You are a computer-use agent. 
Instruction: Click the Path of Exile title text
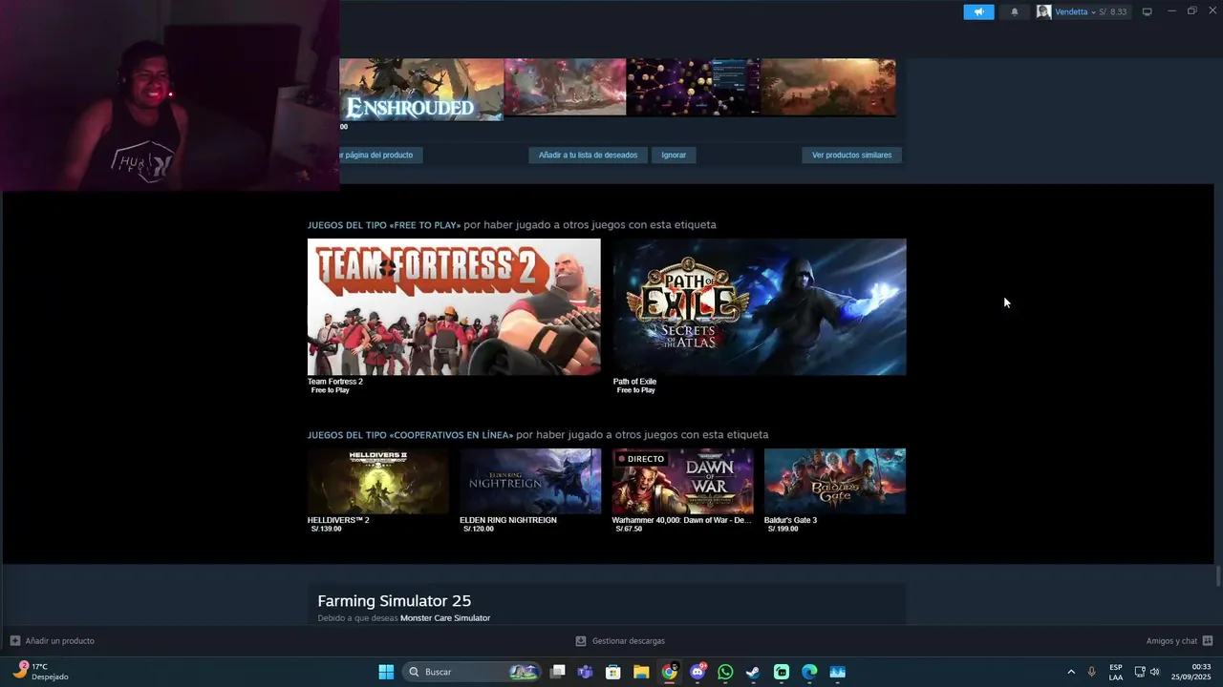pos(634,382)
